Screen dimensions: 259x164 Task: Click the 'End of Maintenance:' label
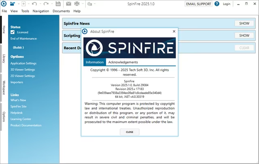[23, 38]
